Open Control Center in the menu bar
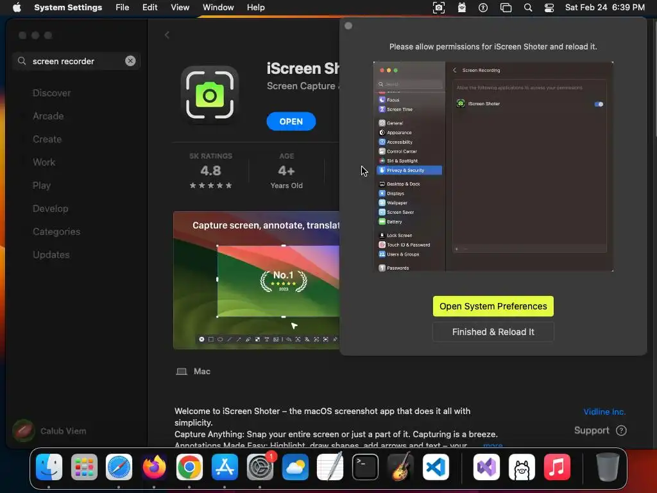Screen dimensions: 657x493 [x=549, y=8]
